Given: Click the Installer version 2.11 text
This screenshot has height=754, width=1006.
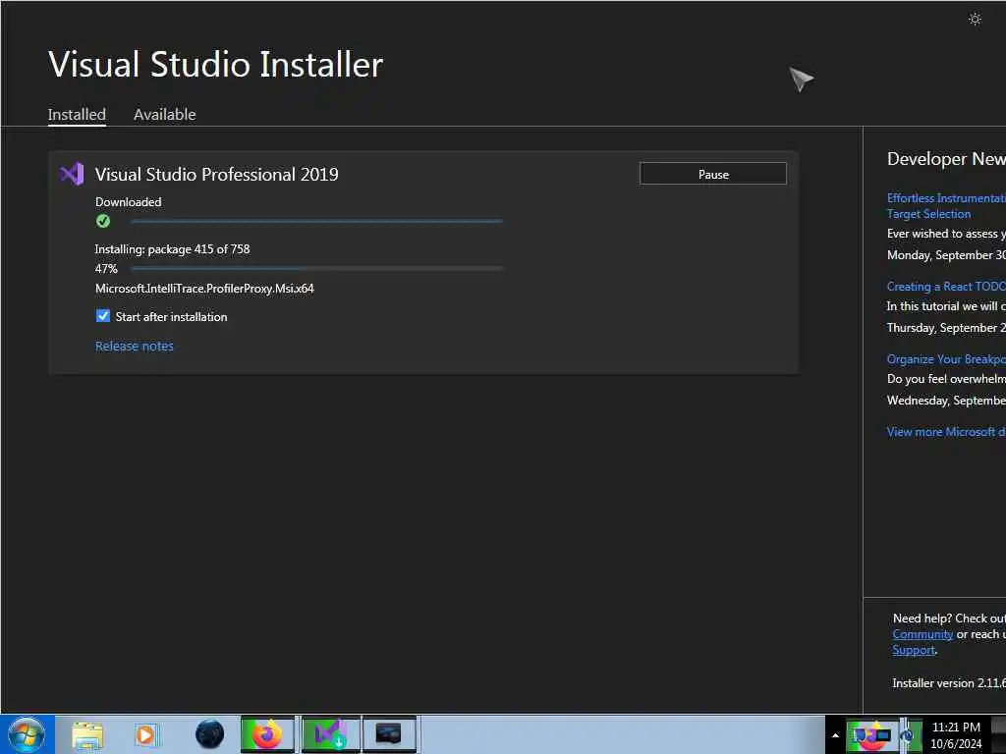Looking at the screenshot, I should pyautogui.click(x=949, y=683).
